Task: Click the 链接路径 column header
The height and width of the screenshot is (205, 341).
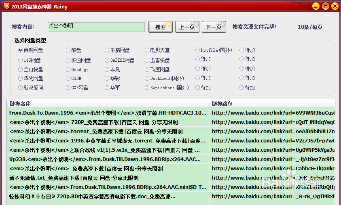Action: 272,104
